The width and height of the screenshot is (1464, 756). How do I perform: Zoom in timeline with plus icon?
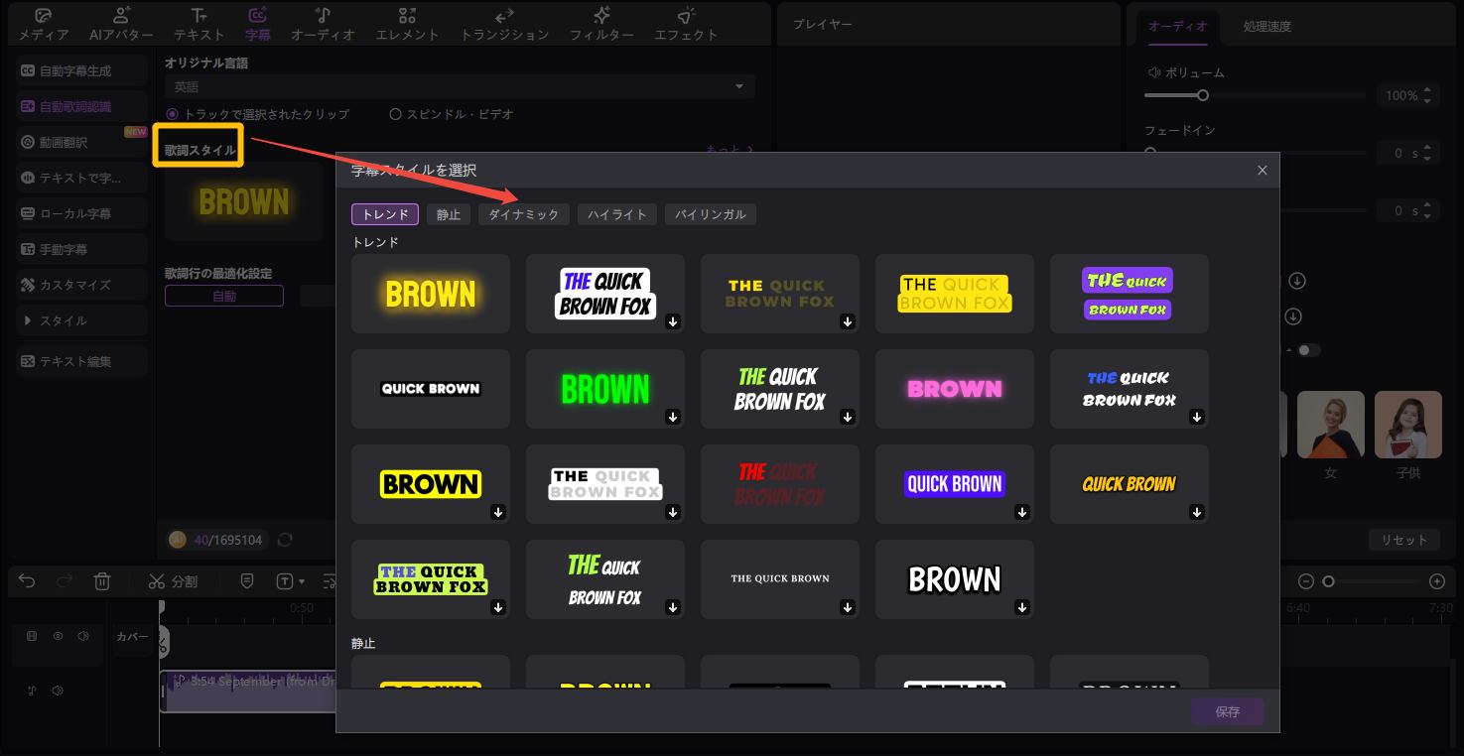coord(1436,581)
